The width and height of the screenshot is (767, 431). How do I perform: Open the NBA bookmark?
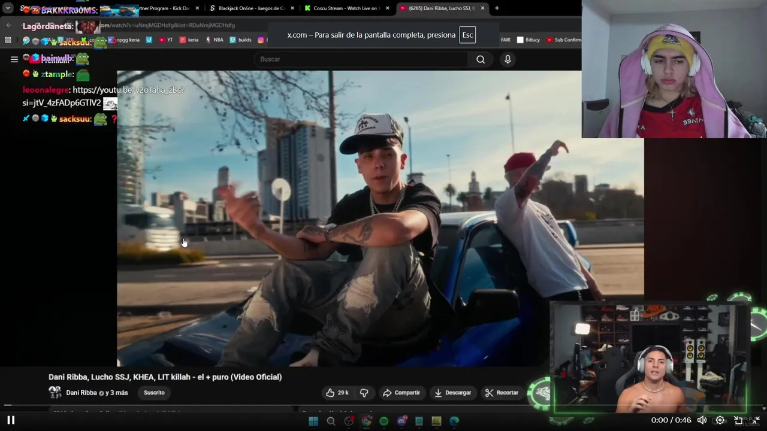214,40
